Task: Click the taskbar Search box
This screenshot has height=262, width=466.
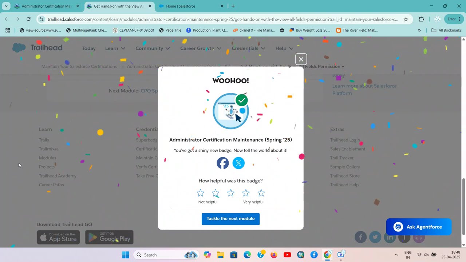Action: tap(166, 255)
